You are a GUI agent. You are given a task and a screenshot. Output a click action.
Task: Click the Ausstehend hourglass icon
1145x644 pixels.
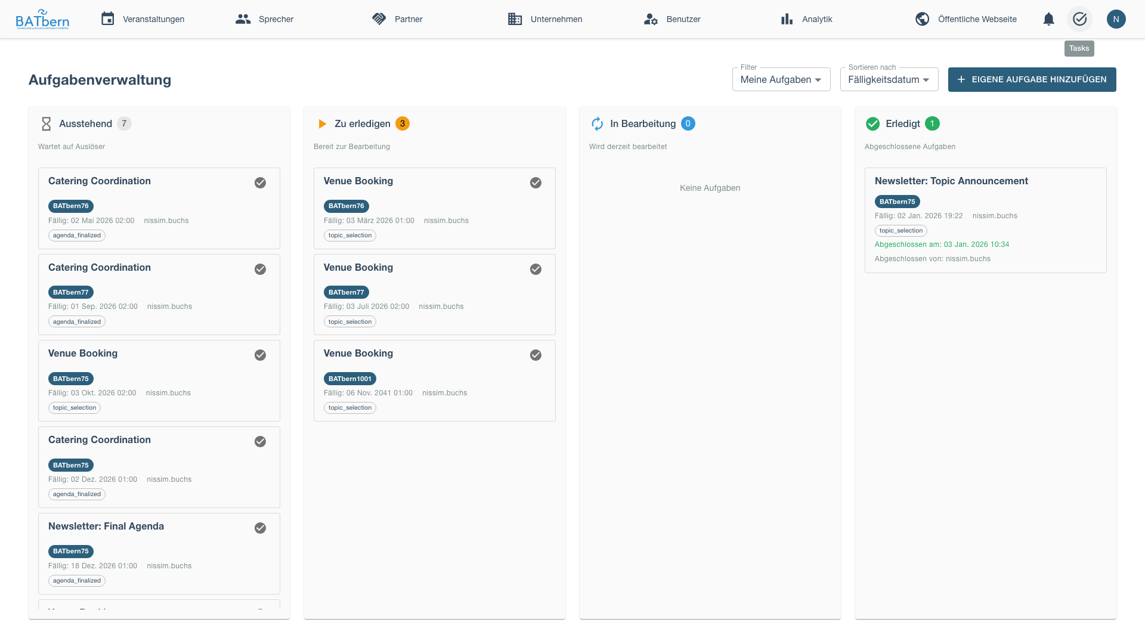(46, 124)
